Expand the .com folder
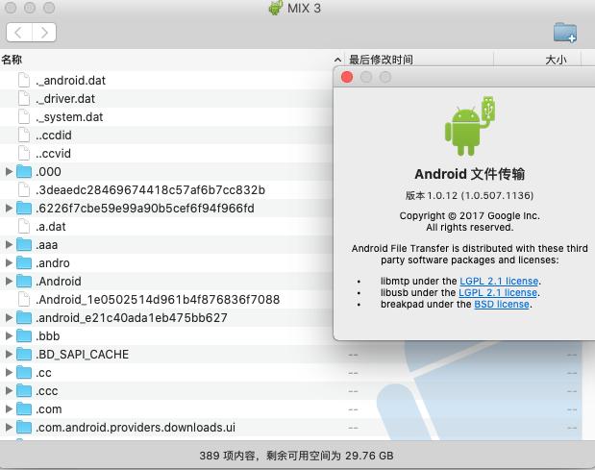Image resolution: width=595 pixels, height=470 pixels. pos(9,408)
